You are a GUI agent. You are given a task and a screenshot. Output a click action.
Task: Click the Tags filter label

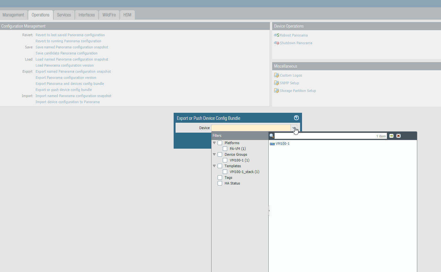tap(229, 177)
